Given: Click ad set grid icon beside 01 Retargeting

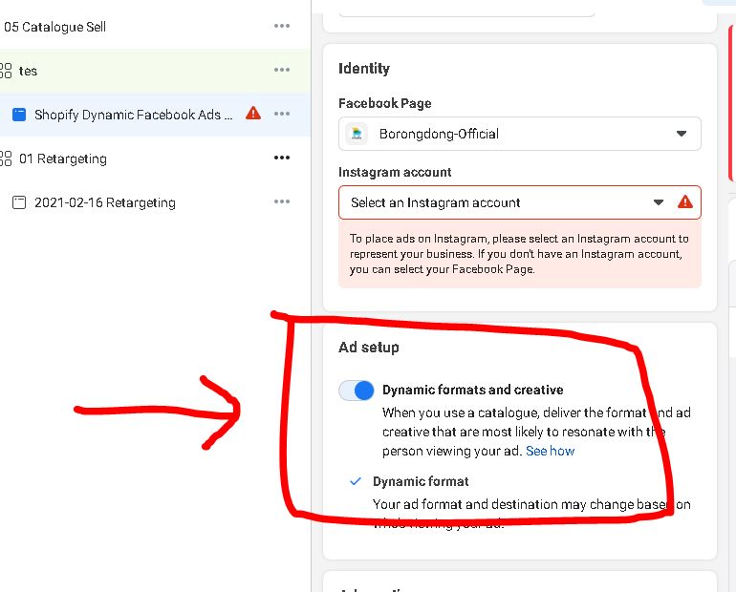Looking at the screenshot, I should 6,159.
